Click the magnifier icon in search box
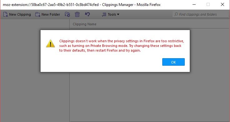 coord(176,14)
